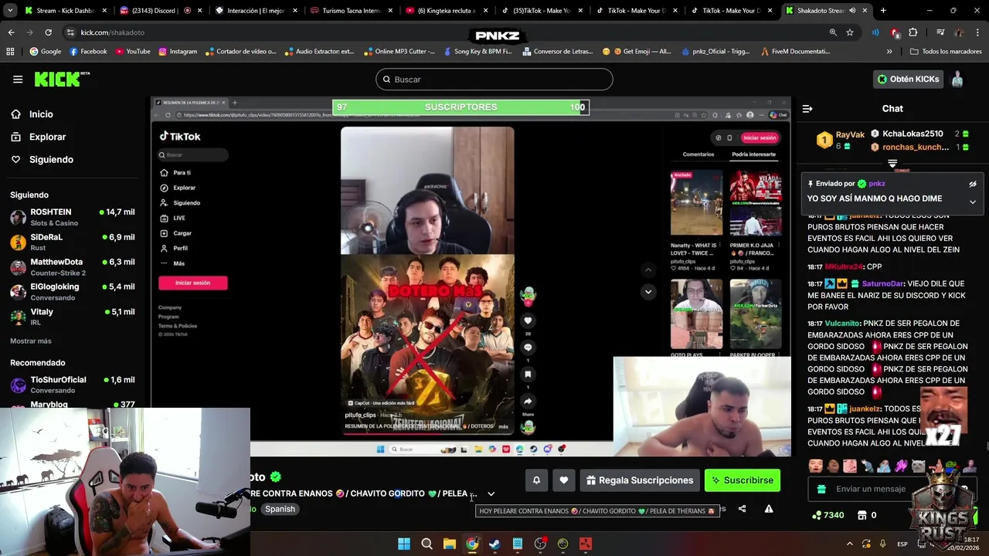Open ROSHTEIN channel in following list
989x556 pixels.
(x=73, y=217)
